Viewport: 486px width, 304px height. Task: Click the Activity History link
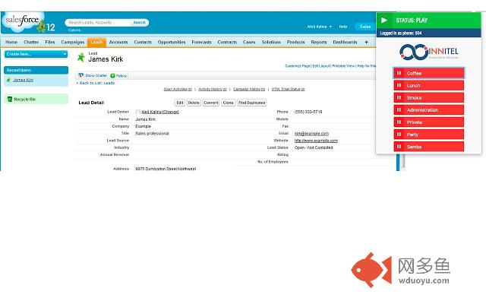(x=213, y=90)
